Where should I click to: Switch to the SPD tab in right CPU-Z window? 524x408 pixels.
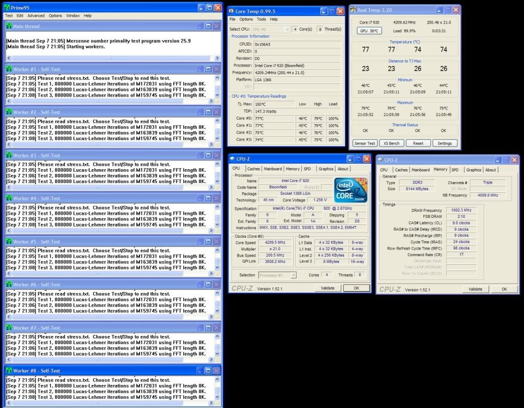click(455, 170)
